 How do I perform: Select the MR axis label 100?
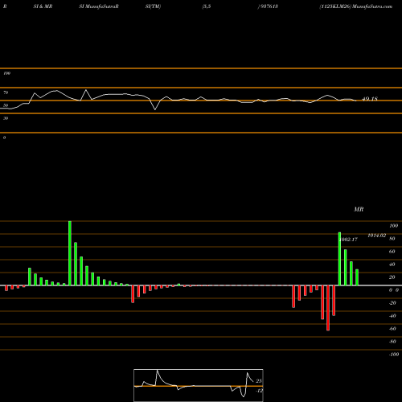394,226
